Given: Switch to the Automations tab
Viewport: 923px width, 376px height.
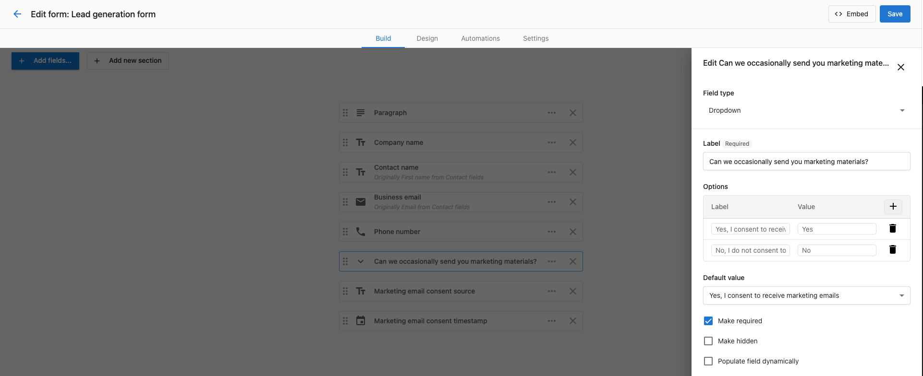Looking at the screenshot, I should pyautogui.click(x=481, y=38).
